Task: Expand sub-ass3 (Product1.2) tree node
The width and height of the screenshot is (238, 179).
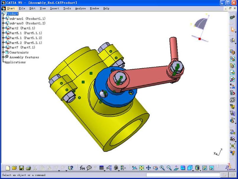Action: point(3,23)
